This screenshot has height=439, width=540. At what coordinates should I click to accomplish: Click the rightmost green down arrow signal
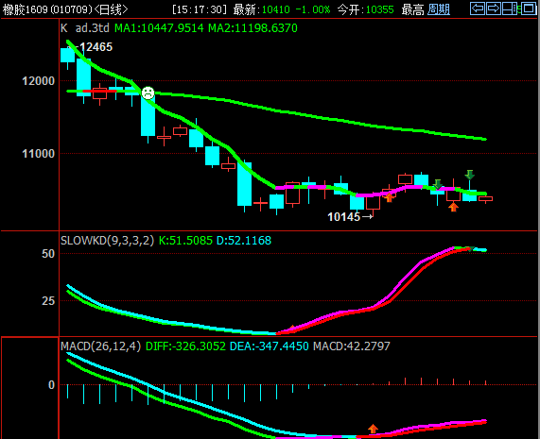click(469, 175)
